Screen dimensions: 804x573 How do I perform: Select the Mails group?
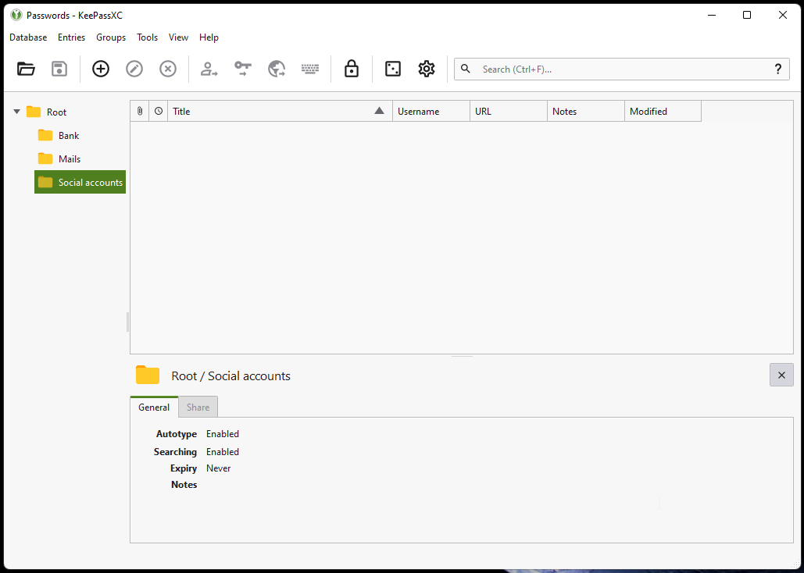click(x=70, y=159)
